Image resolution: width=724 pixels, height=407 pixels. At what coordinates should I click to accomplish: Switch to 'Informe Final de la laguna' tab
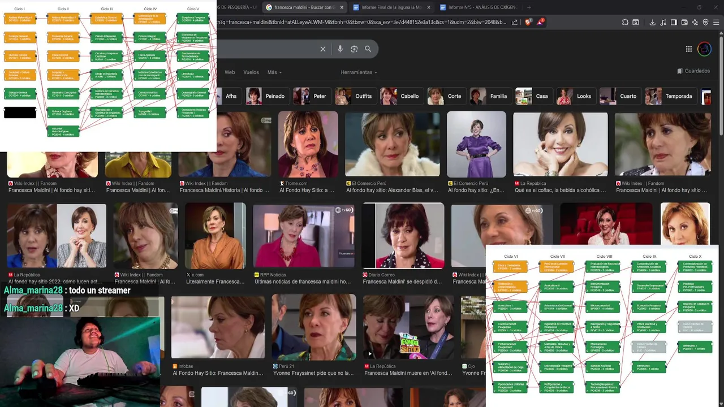391,7
